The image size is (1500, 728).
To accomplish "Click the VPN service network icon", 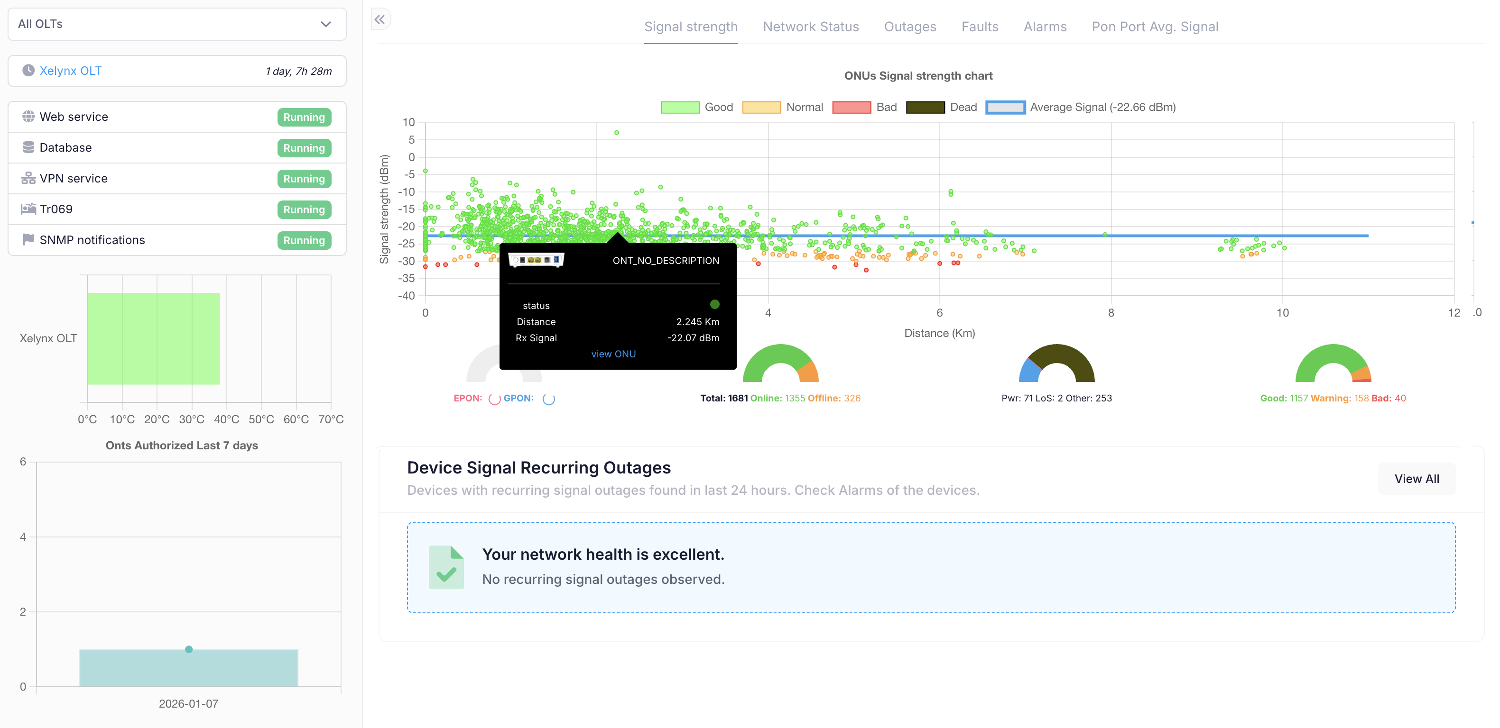I will pos(28,178).
